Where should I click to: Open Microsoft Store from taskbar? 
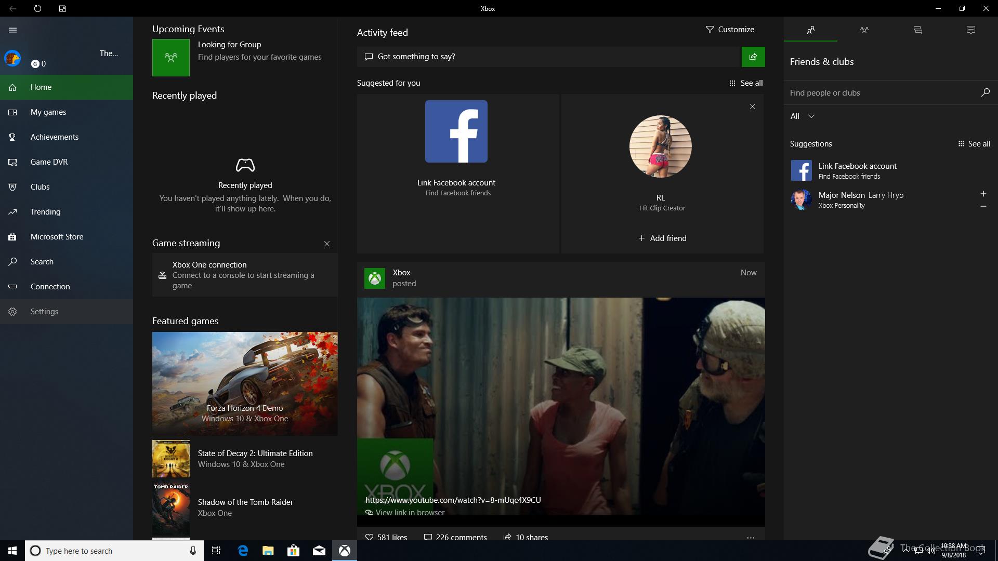coord(294,551)
